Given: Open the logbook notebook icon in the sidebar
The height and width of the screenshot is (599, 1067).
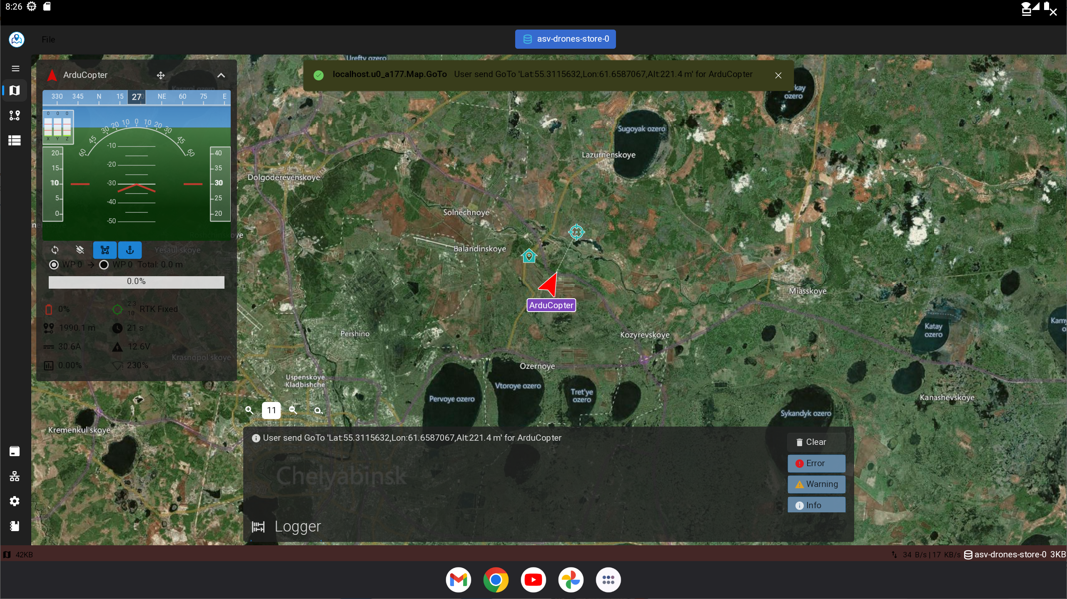Looking at the screenshot, I should [15, 526].
